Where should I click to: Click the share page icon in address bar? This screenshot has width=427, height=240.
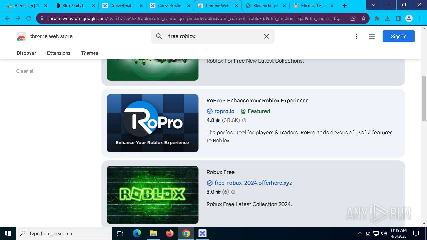tap(353, 18)
